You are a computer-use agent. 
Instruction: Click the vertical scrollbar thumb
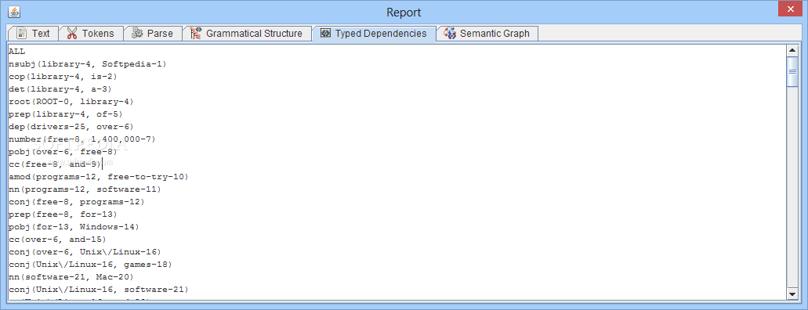[792, 71]
